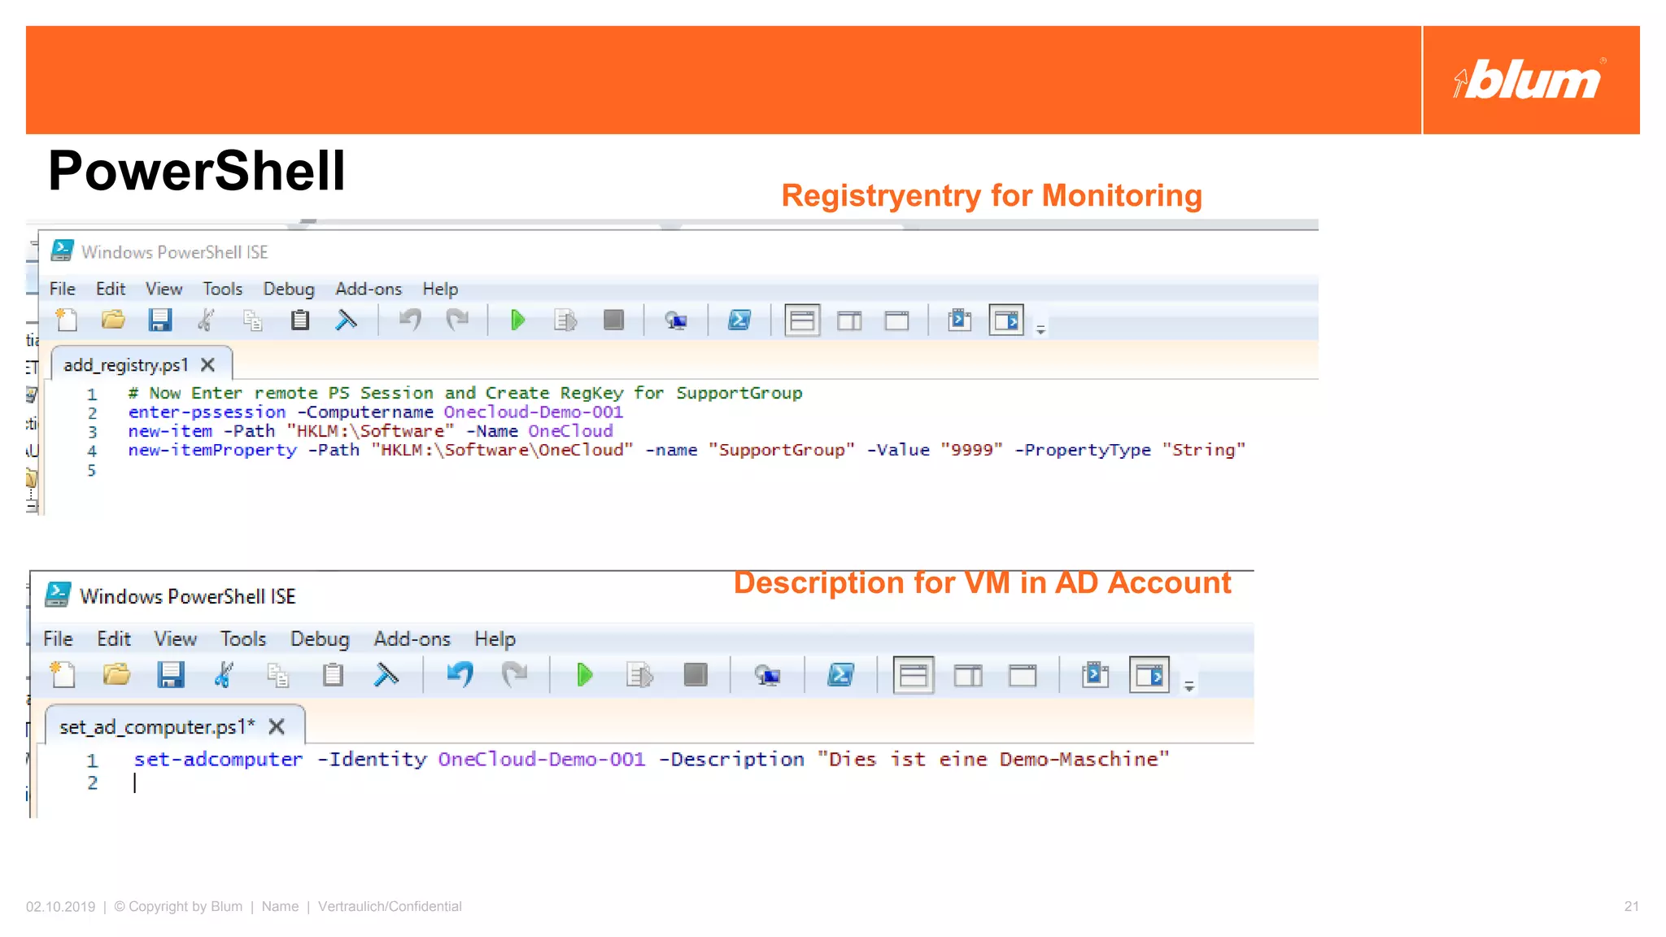Click Paste clipboard icon in upper ISE toolbar
Screen dimensions: 1666x937
coord(300,320)
